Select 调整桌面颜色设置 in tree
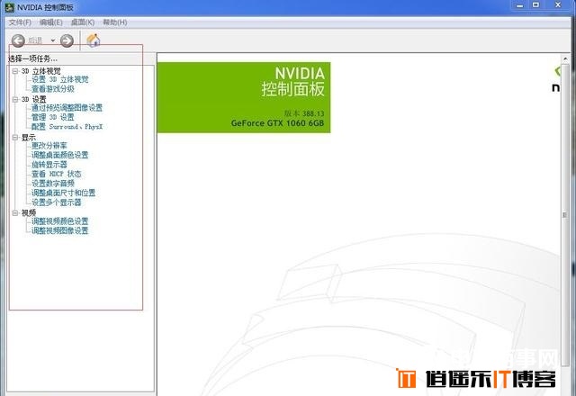 point(60,155)
